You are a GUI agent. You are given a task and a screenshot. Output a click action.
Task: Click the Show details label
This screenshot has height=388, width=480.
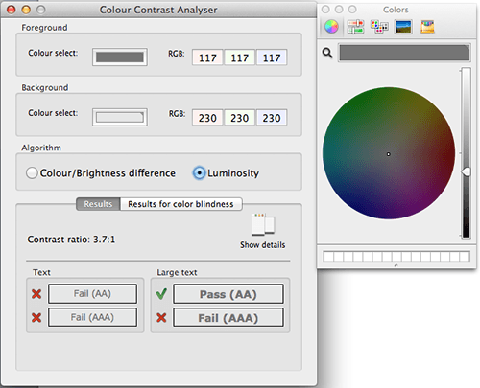pyautogui.click(x=263, y=245)
